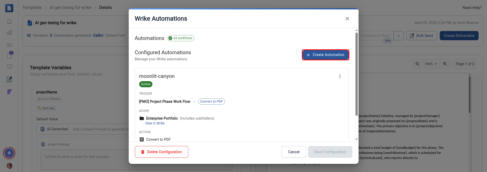Viewport: 487px width, 172px height.
Task: Click the projectName variable heading
Action: (x=47, y=92)
